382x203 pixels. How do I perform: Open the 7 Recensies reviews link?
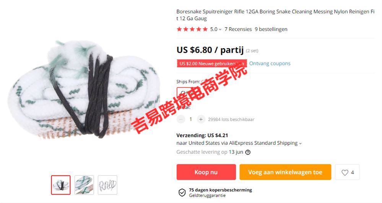(238, 29)
